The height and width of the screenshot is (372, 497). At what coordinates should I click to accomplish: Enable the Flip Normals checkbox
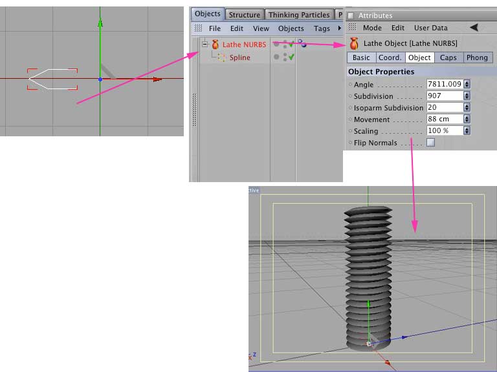(x=430, y=142)
